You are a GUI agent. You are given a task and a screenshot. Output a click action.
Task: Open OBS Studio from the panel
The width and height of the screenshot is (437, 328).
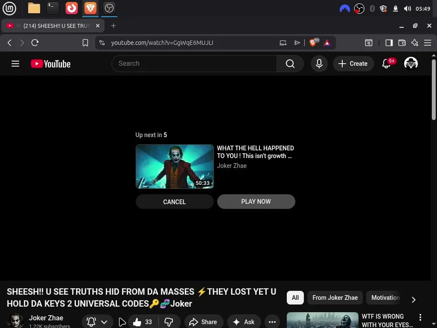point(109,8)
